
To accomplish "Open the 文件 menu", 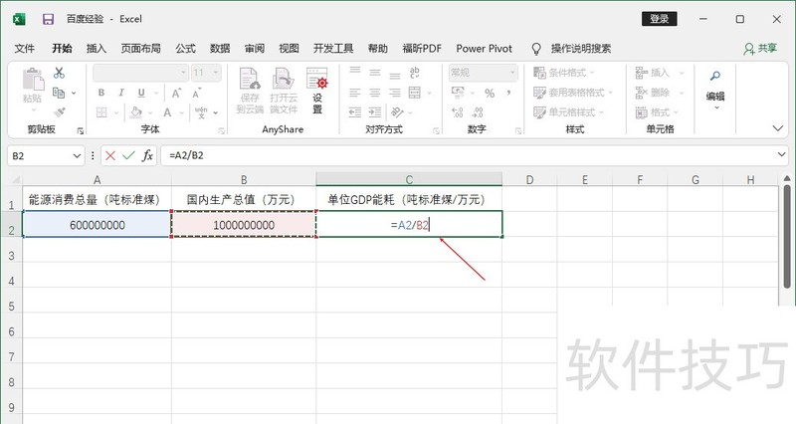I will click(x=24, y=49).
